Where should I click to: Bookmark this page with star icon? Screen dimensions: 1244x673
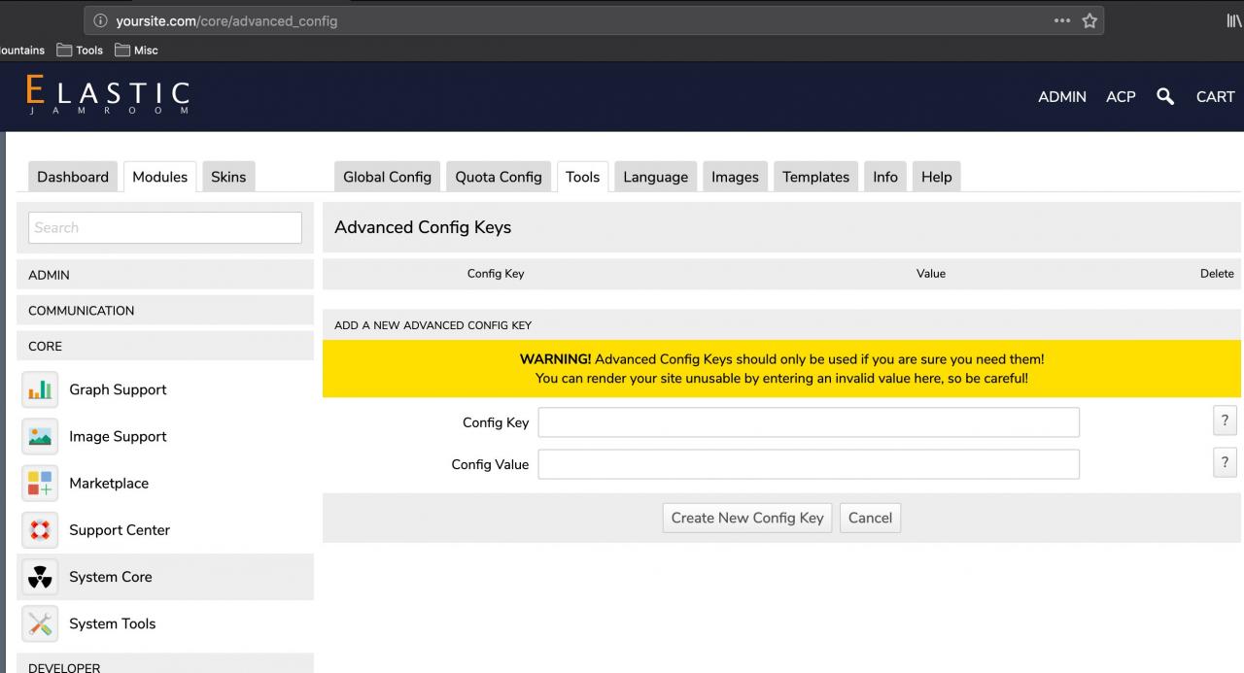click(x=1089, y=20)
